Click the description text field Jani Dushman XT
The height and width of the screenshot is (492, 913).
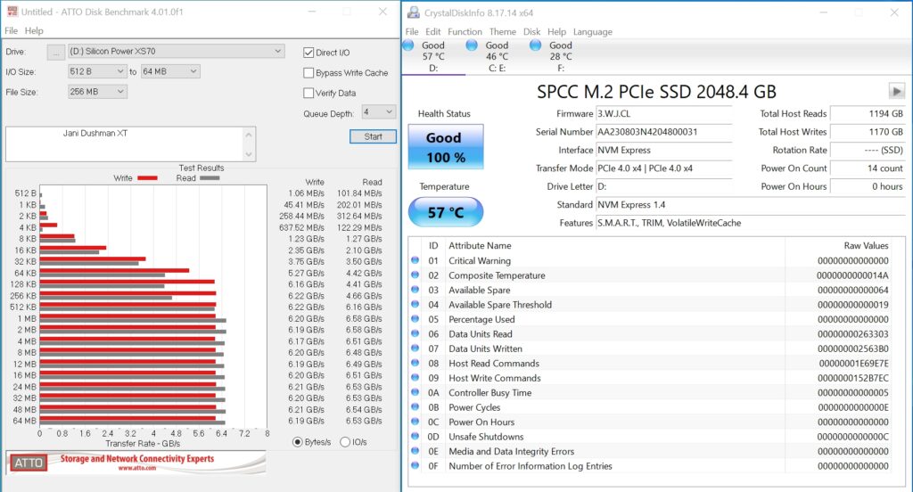pos(125,143)
